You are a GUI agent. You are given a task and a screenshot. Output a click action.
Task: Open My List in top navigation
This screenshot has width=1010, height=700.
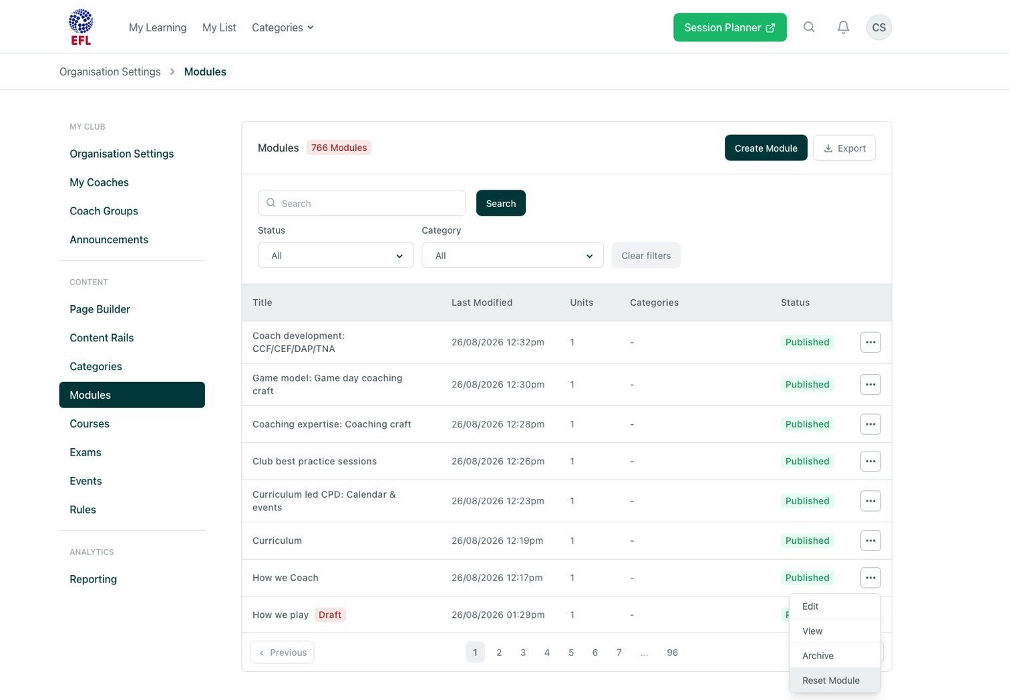[219, 27]
